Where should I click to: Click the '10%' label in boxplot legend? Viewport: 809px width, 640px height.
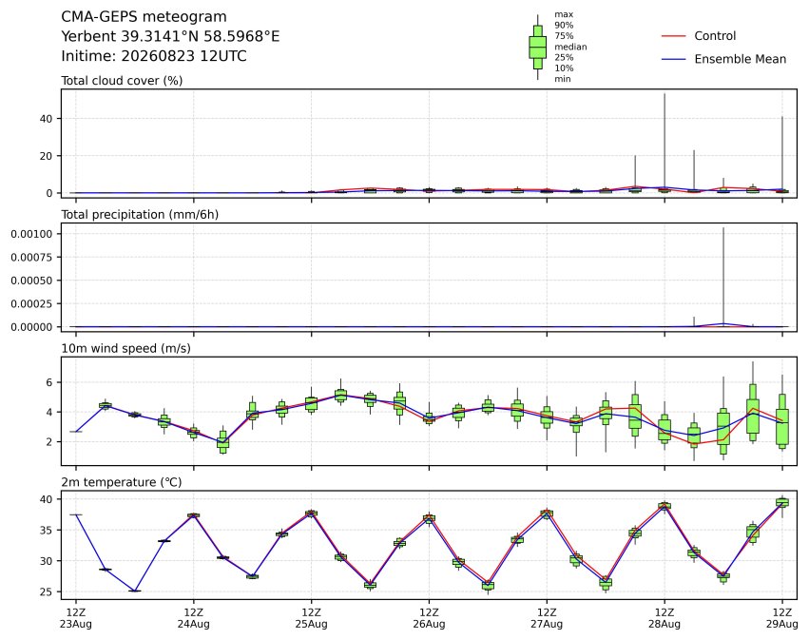coord(564,68)
